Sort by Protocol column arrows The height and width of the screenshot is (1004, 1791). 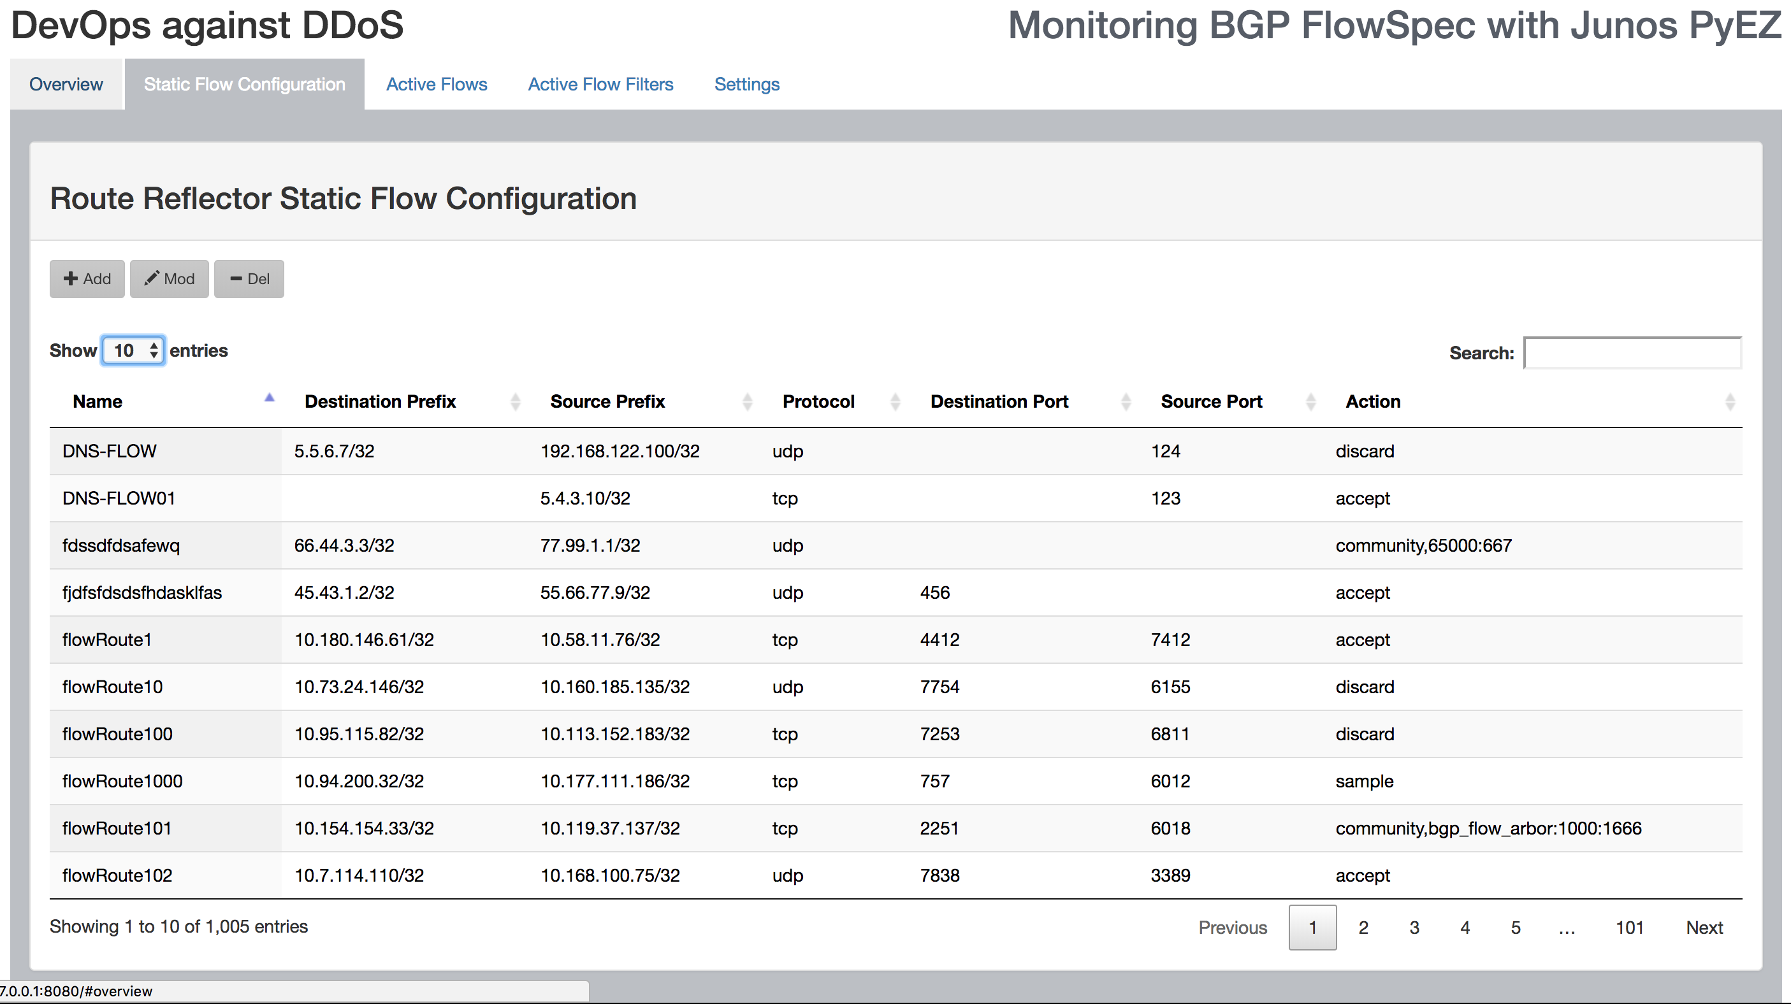tap(895, 401)
